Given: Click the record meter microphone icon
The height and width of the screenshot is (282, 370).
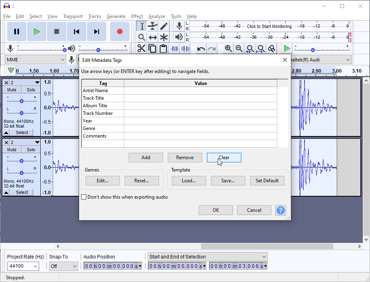Looking at the screenshot, I should [x=179, y=26].
